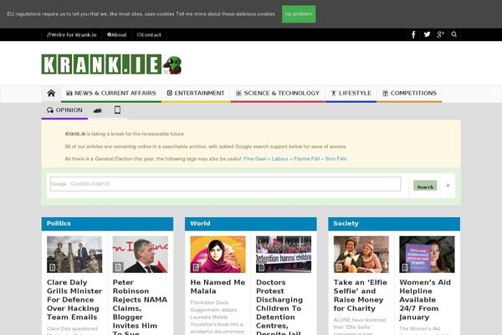Dismiss cookie notice with No problem button
Screen dimensions: 502x335
[x=299, y=14]
